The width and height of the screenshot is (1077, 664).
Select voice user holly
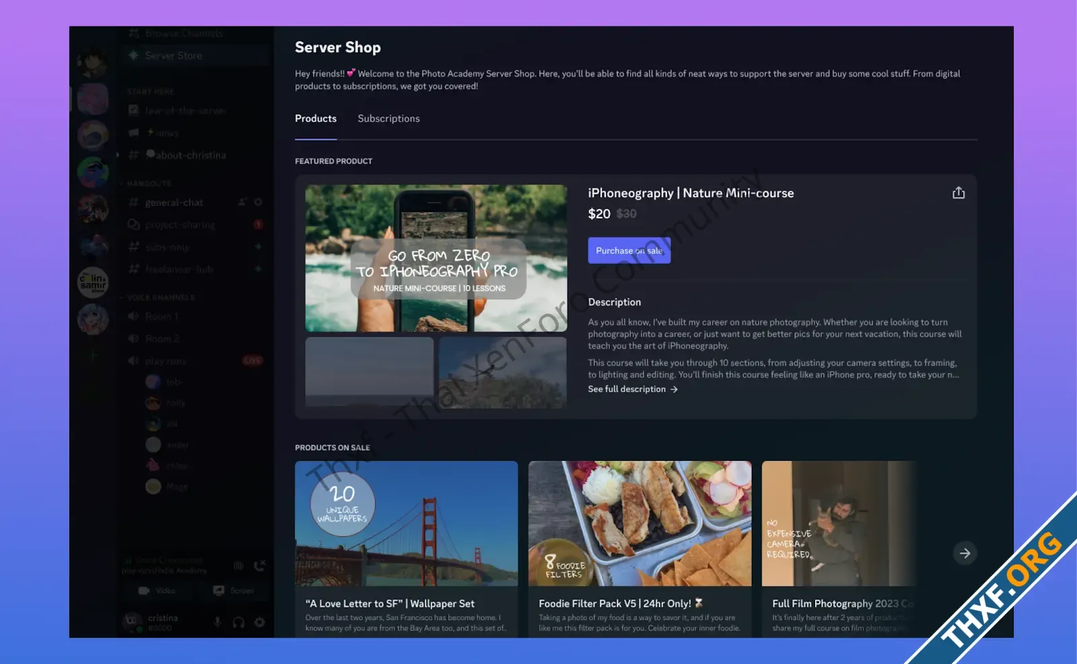(166, 403)
